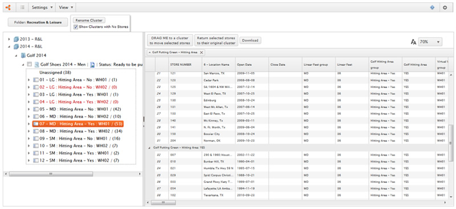Sort by Open Date column header

pos(252,65)
